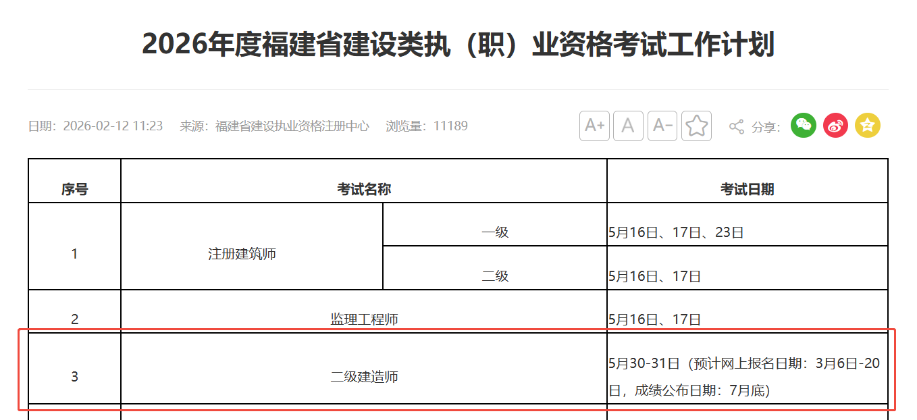
Task: Click the 浏览量 11189 view count
Action: click(x=427, y=126)
